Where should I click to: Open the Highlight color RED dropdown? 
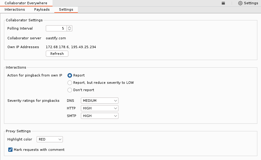(49, 139)
